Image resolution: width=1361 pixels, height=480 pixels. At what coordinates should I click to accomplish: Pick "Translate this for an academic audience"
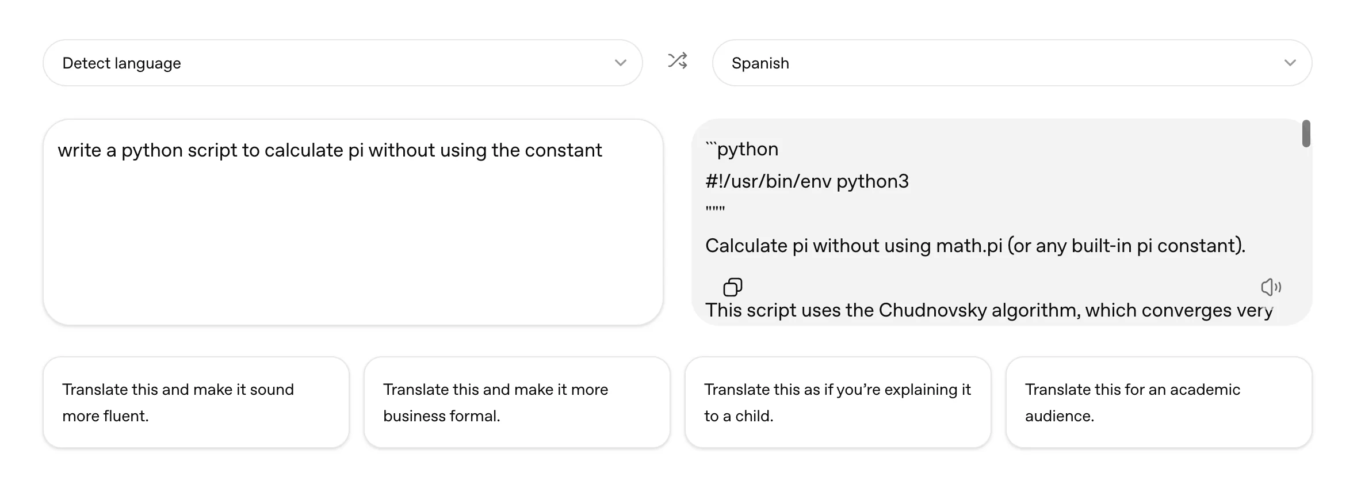point(1158,402)
